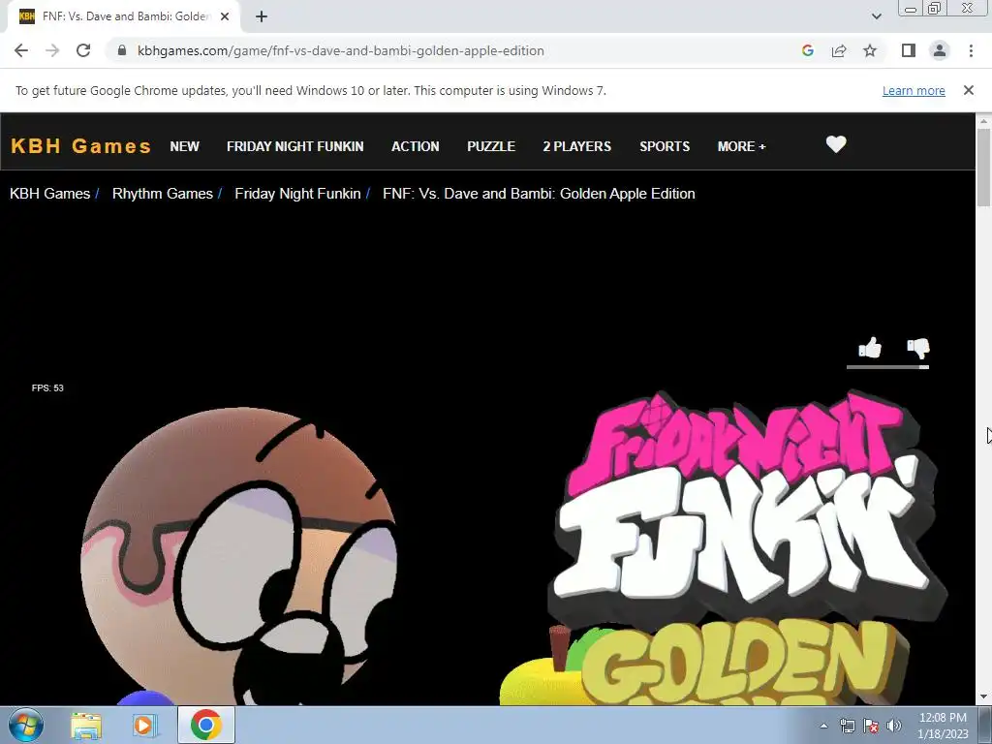Screen dimensions: 992x744
Task: Expand the tab search chevron
Action: [876, 16]
